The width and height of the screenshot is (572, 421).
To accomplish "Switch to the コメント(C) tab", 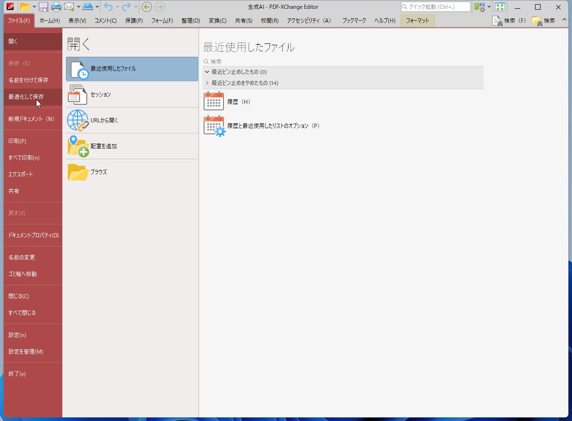I will pyautogui.click(x=106, y=21).
